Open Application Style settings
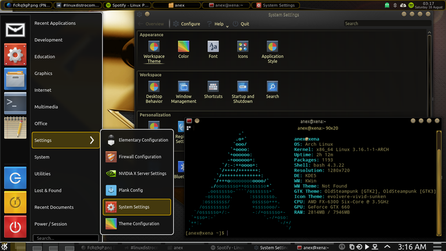Viewport: 446px width, 251px height. (x=272, y=52)
